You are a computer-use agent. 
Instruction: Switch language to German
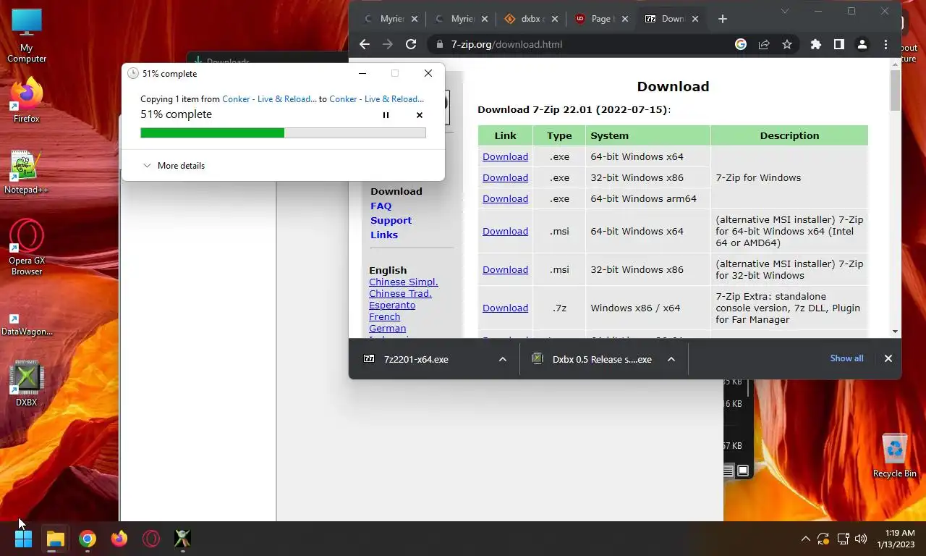coord(387,328)
